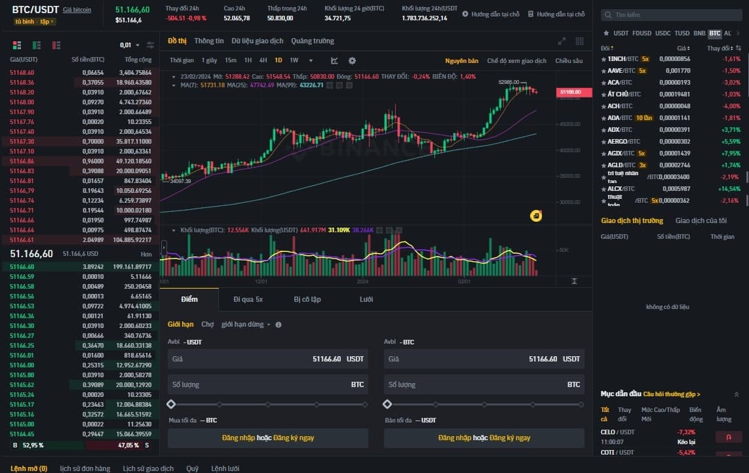Remove the volume indicator from chart
The height and width of the screenshot is (473, 749).
tap(399, 230)
